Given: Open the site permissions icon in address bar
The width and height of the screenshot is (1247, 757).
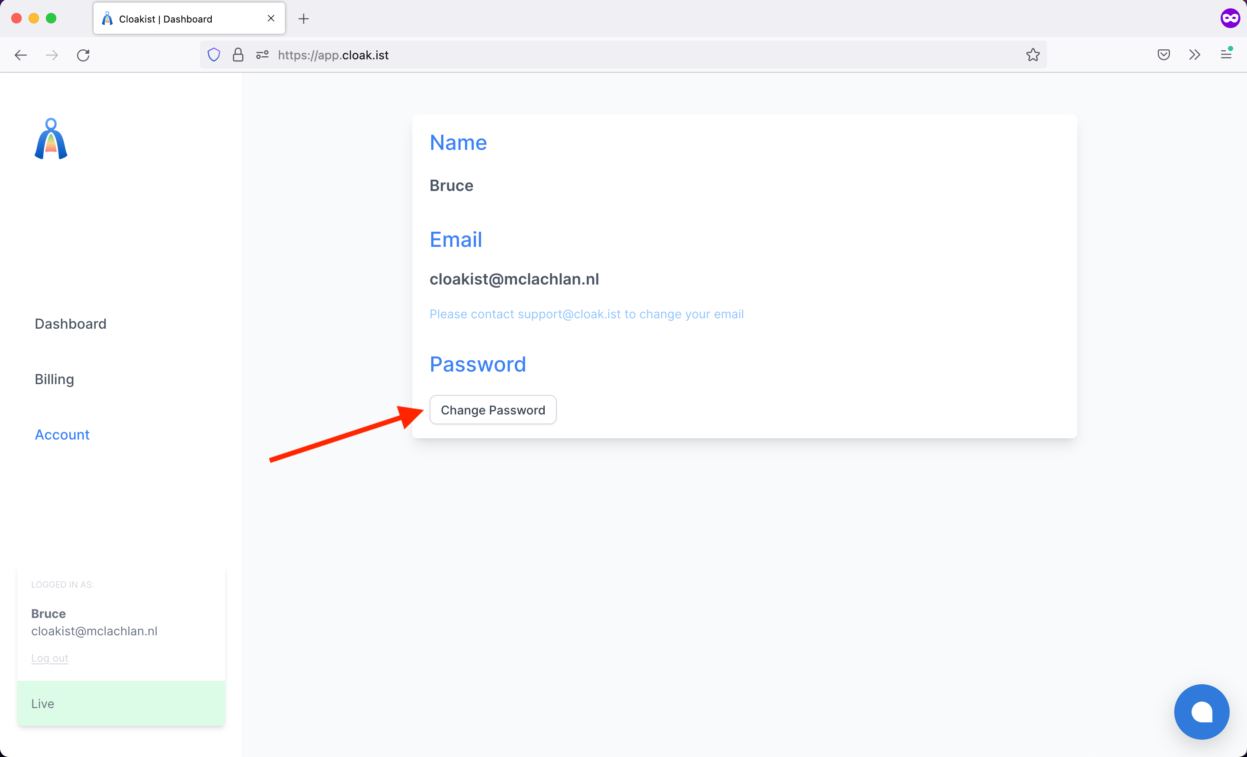Looking at the screenshot, I should pos(262,55).
